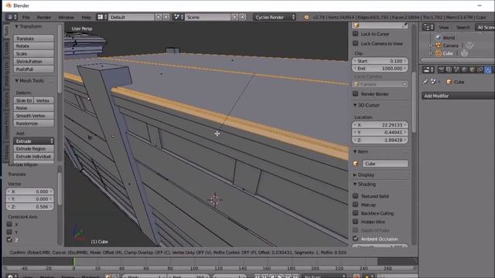Click the Cube mesh icon in outliner
The height and width of the screenshot is (278, 495).
click(x=439, y=53)
